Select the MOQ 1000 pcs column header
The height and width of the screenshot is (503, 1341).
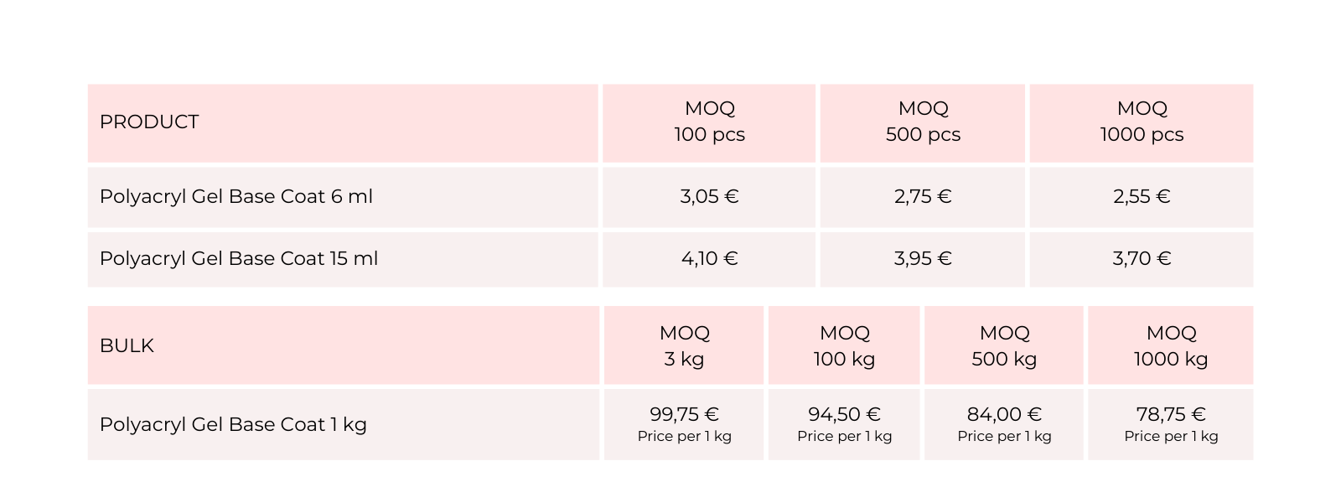pyautogui.click(x=1142, y=122)
